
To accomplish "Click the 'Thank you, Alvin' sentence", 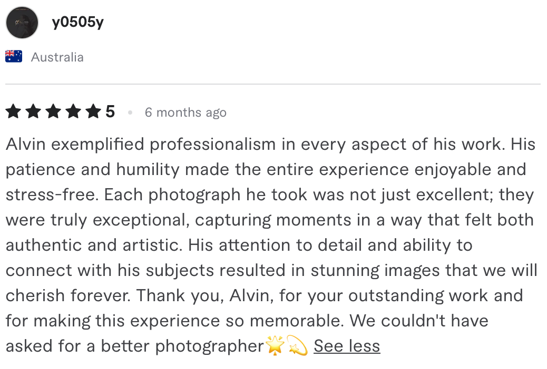I will click(x=205, y=295).
